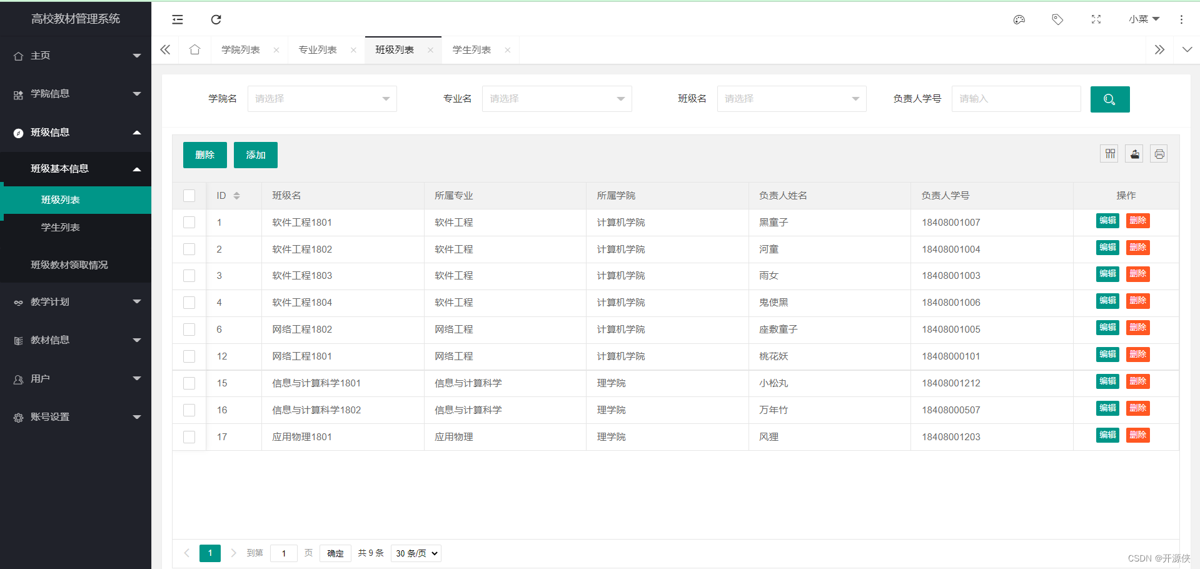
Task: Click the 确定 page jump button
Action: pos(335,553)
